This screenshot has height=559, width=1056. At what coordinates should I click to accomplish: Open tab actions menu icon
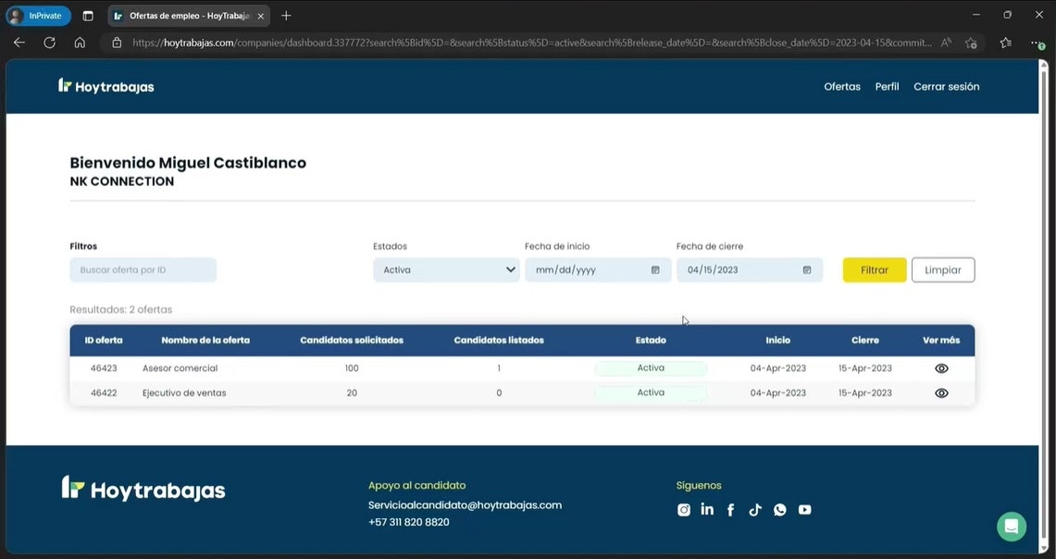pyautogui.click(x=88, y=16)
